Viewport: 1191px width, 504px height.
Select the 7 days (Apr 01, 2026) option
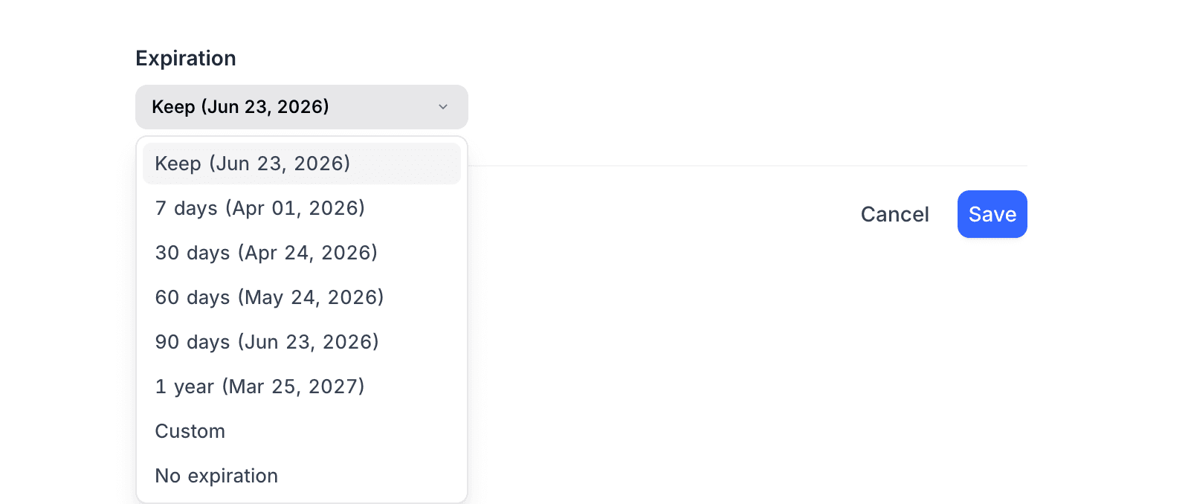click(x=259, y=207)
